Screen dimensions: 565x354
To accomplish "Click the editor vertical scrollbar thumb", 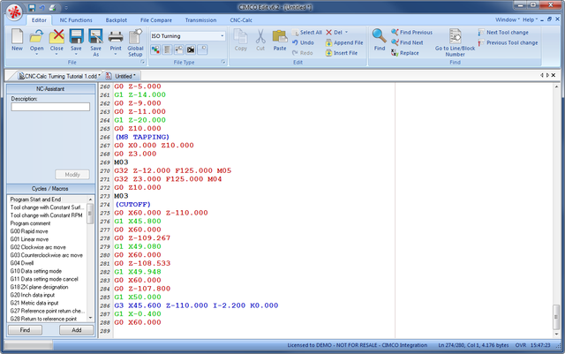I will [x=556, y=317].
